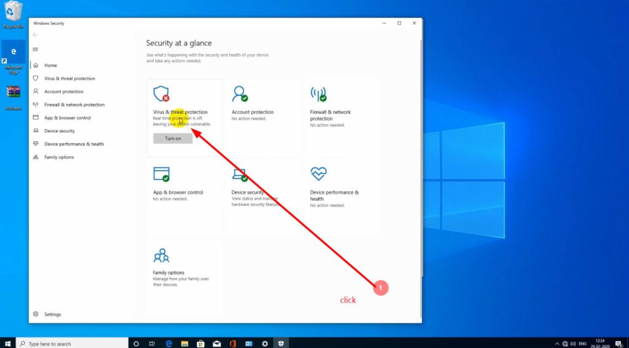Open the notification center icon
Image resolution: width=629 pixels, height=348 pixels.
[x=619, y=344]
